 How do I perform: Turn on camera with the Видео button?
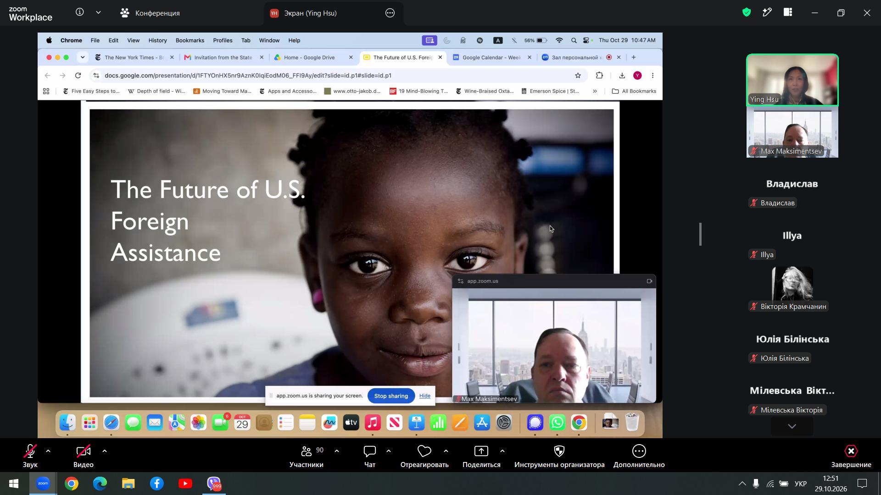(84, 456)
